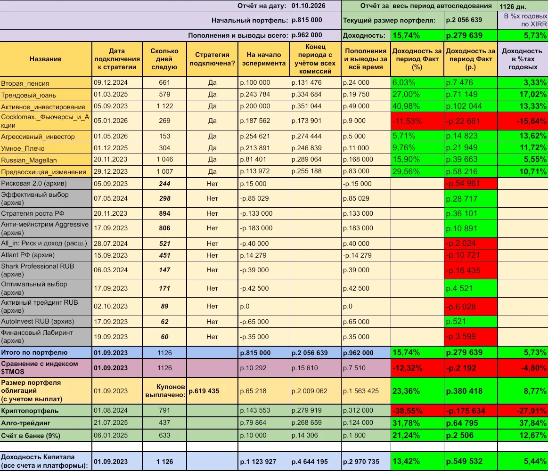This screenshot has height=471, width=548.
Task: Click the 'Активный трейдинг RUB (архив)' name
Action: (x=46, y=307)
